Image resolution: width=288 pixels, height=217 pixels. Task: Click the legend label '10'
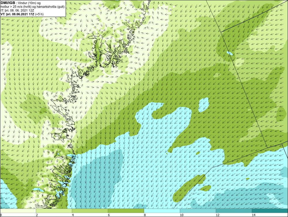[x=181, y=215]
